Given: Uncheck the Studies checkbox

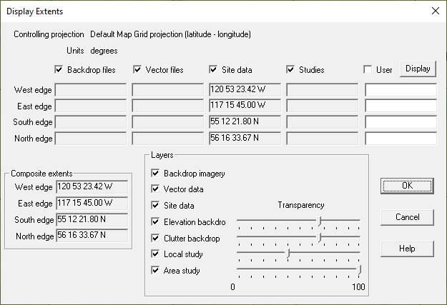Looking at the screenshot, I should click(x=291, y=70).
